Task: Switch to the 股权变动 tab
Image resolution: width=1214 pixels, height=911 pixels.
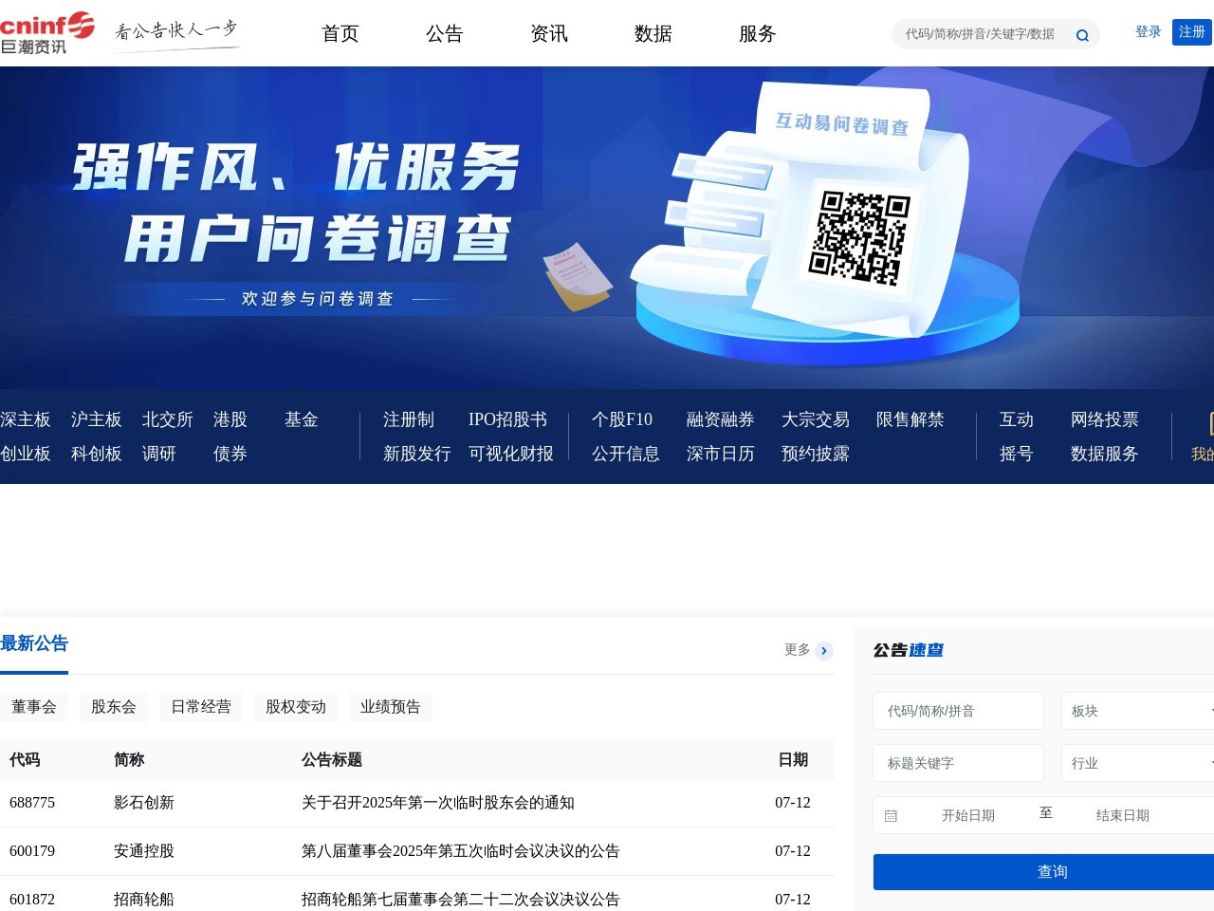Action: (x=295, y=707)
